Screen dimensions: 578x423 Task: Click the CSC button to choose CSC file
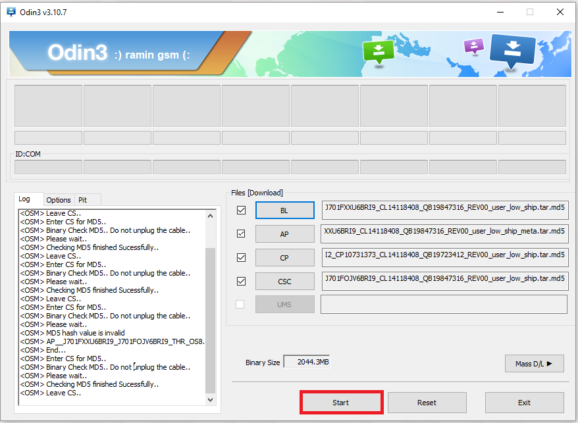point(284,282)
